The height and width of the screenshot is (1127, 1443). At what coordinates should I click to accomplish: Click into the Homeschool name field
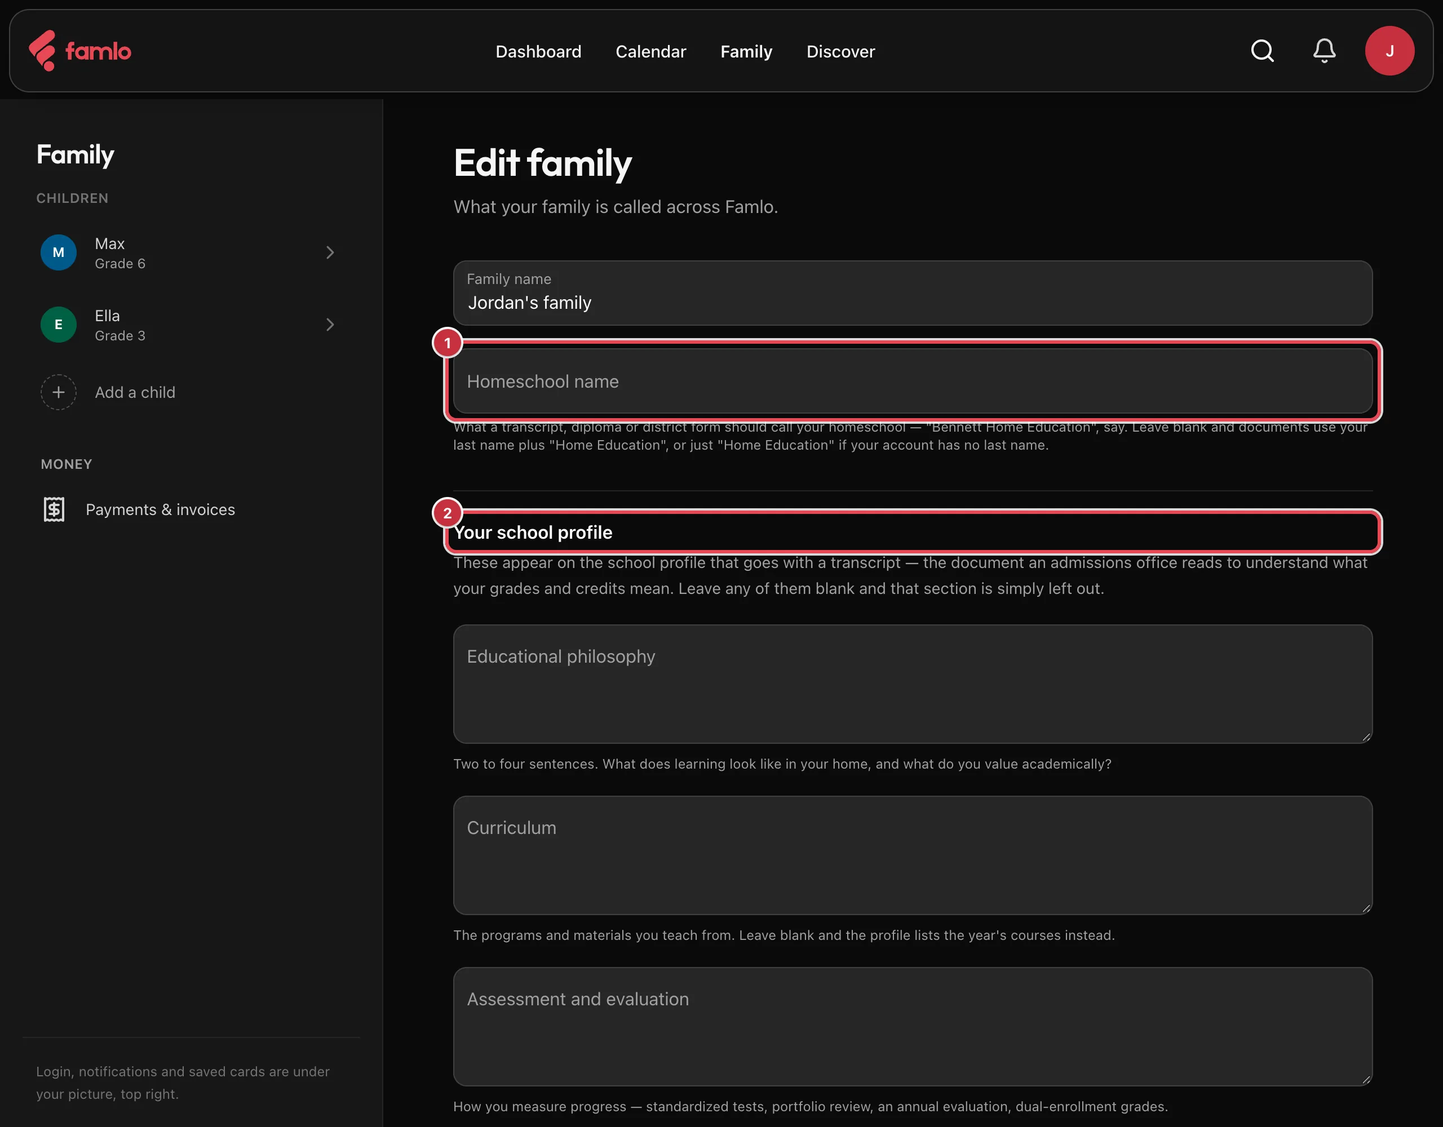click(913, 381)
